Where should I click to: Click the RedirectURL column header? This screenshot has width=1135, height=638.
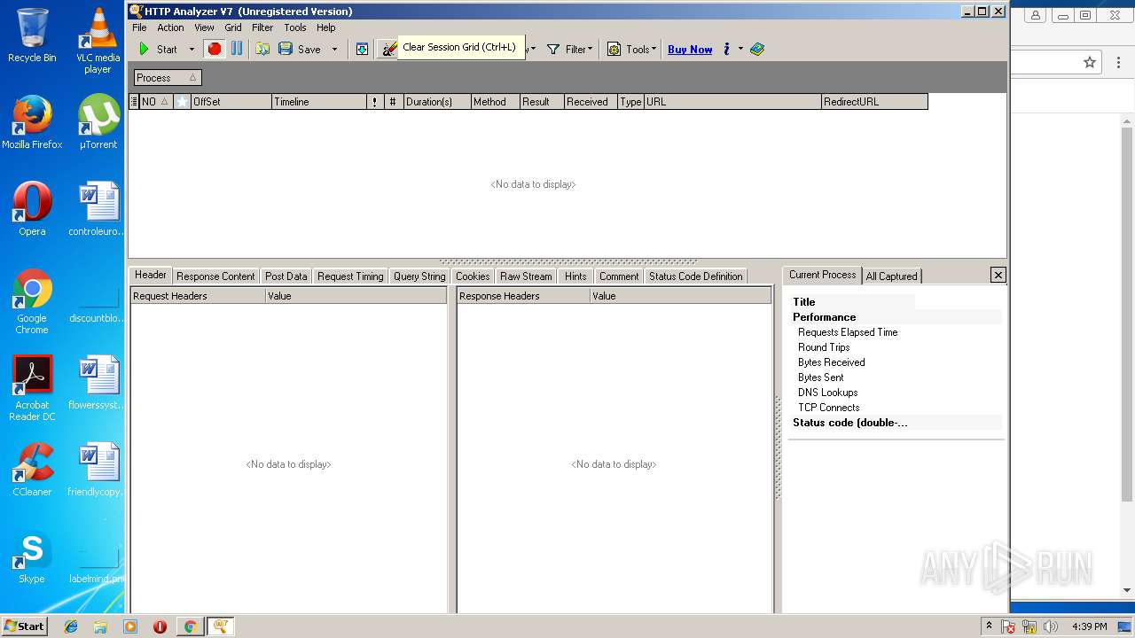click(874, 102)
